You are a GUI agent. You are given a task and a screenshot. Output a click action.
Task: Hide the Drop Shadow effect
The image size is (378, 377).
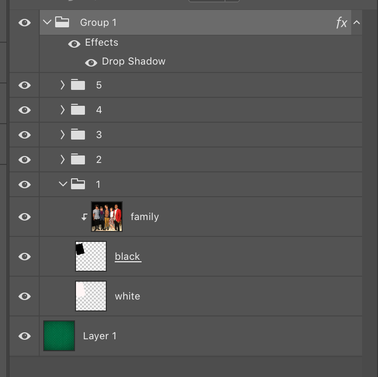(91, 63)
